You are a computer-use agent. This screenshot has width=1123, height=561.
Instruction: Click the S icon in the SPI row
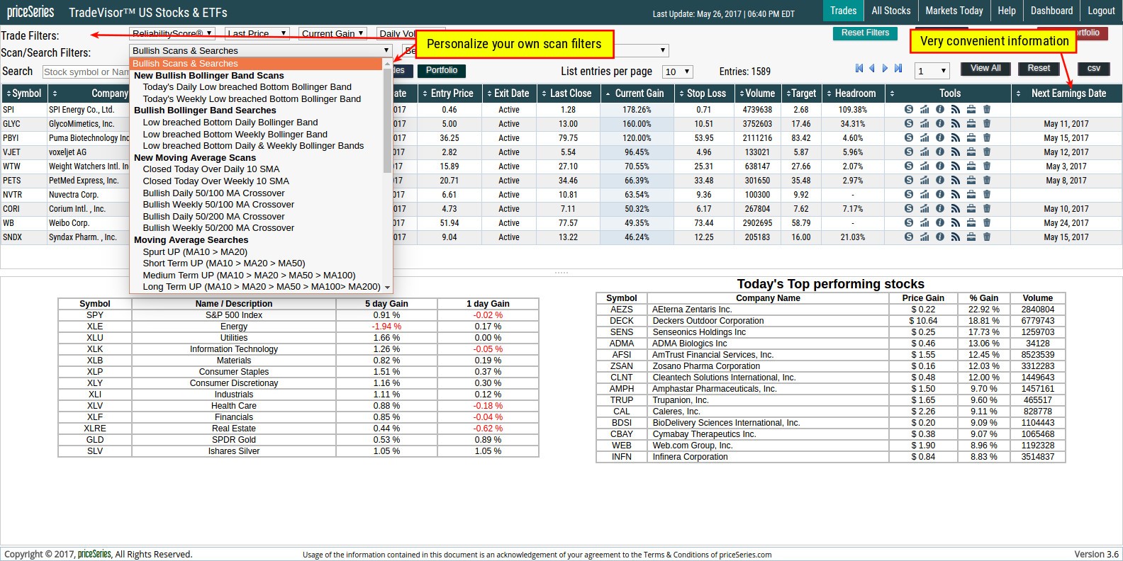coord(909,110)
